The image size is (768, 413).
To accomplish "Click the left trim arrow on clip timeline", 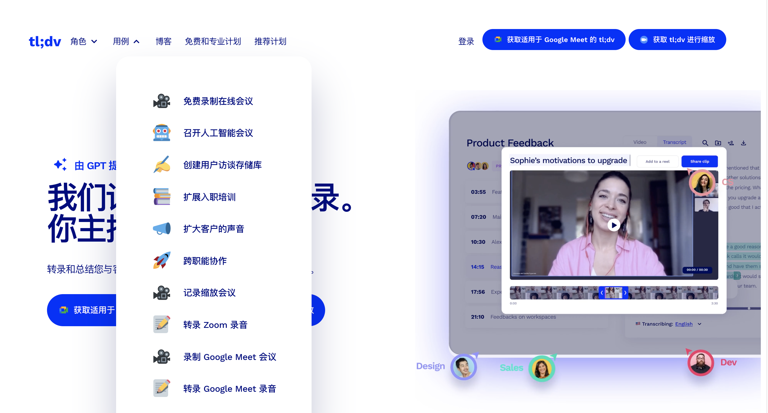I will [602, 293].
